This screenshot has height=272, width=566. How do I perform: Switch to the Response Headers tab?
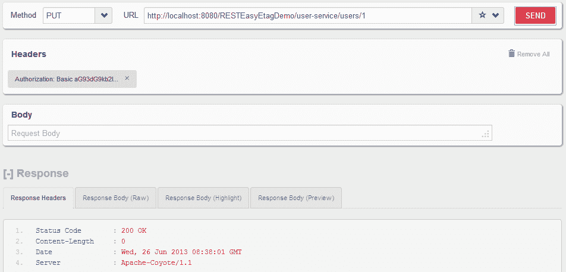38,198
